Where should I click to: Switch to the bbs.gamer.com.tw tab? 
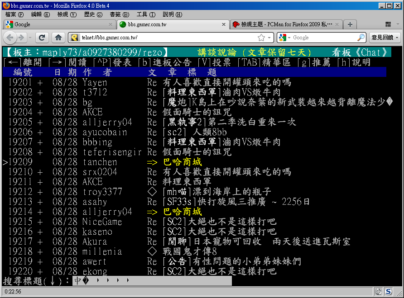pos(173,24)
